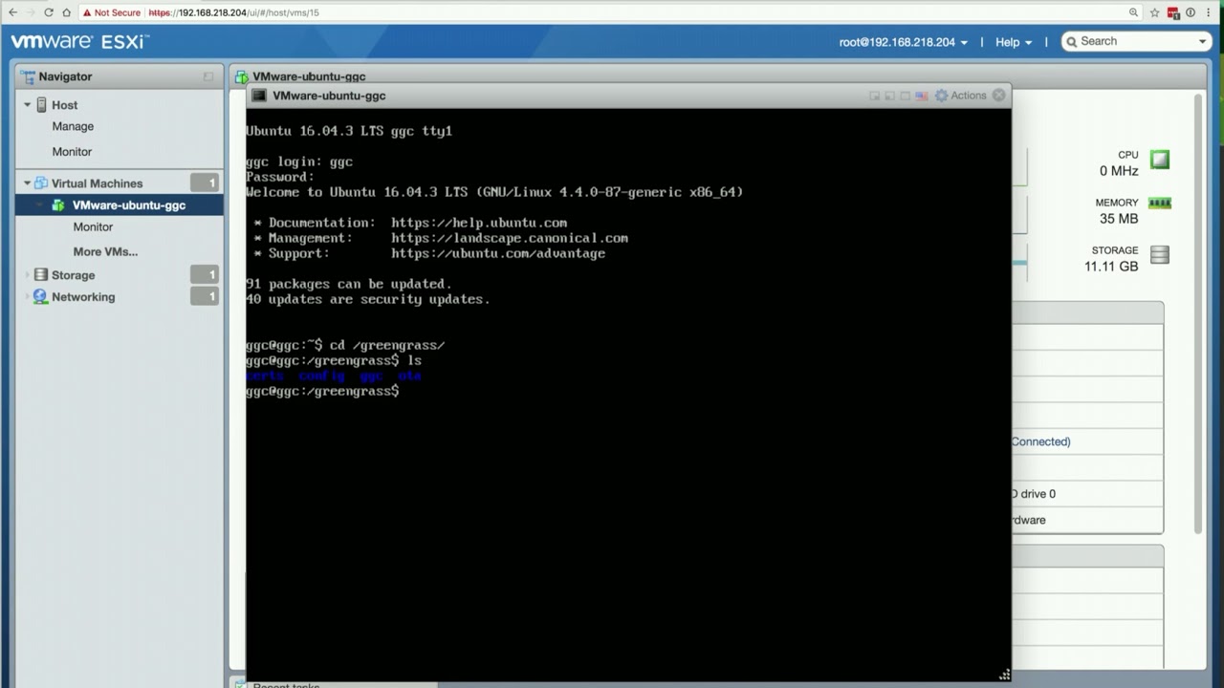Click the Storage count badge
Image resolution: width=1224 pixels, height=688 pixels.
point(205,275)
